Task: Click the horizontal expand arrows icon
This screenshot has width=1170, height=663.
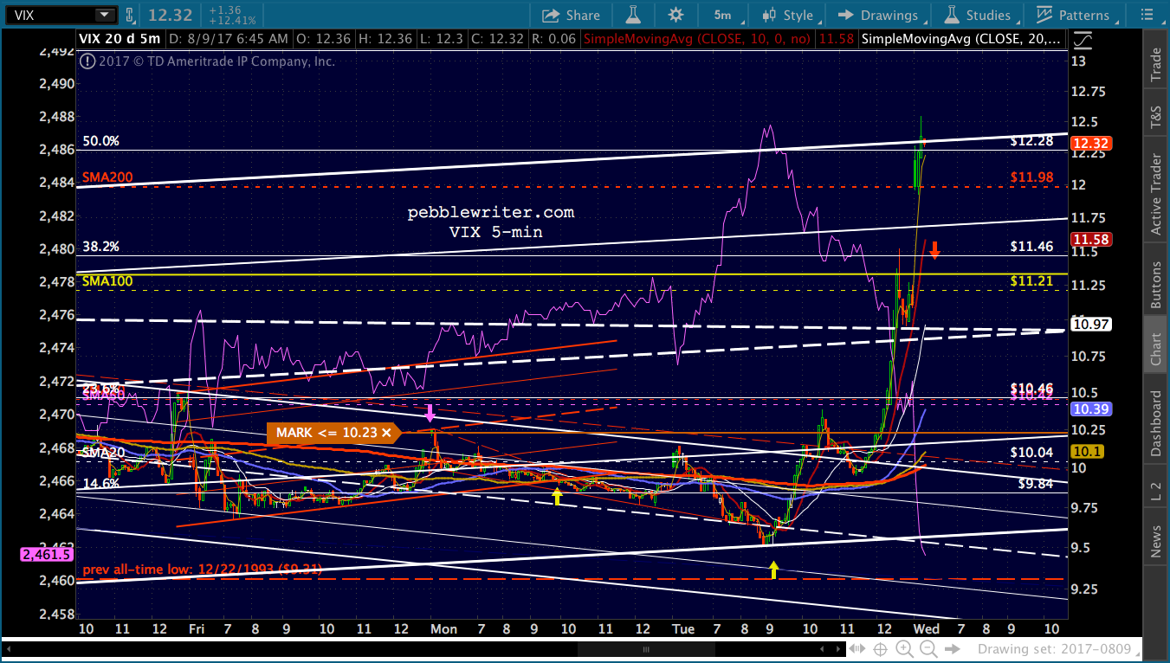Action: tap(857, 649)
